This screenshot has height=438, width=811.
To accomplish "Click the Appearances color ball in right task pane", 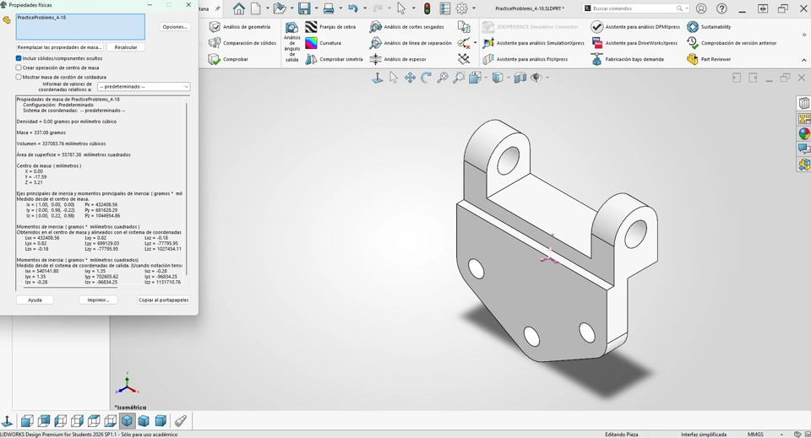I will click(x=804, y=134).
